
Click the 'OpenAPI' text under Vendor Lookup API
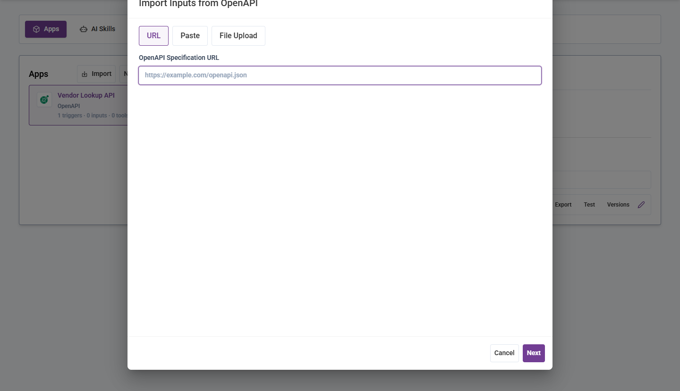[68, 106]
